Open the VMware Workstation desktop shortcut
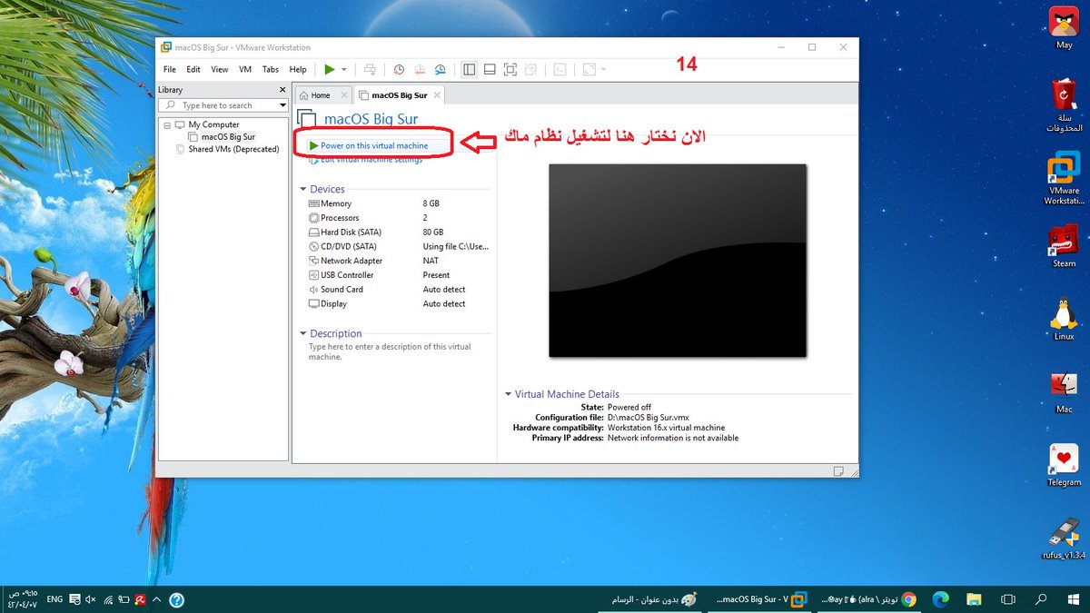 click(x=1064, y=178)
